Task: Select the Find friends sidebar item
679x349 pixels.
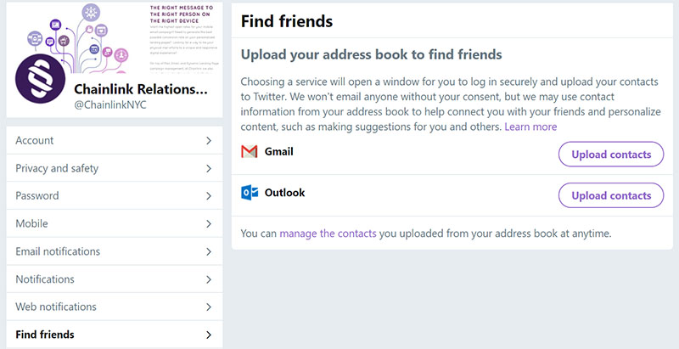Action: click(x=115, y=335)
